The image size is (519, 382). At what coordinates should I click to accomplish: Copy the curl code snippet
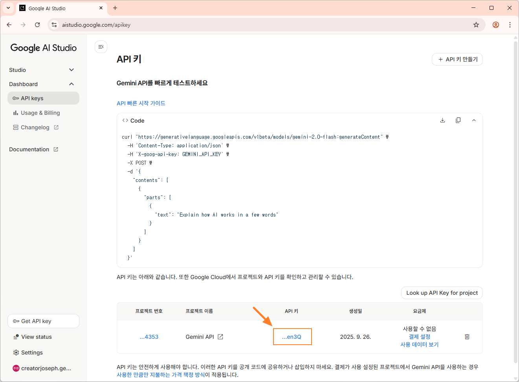(x=458, y=120)
